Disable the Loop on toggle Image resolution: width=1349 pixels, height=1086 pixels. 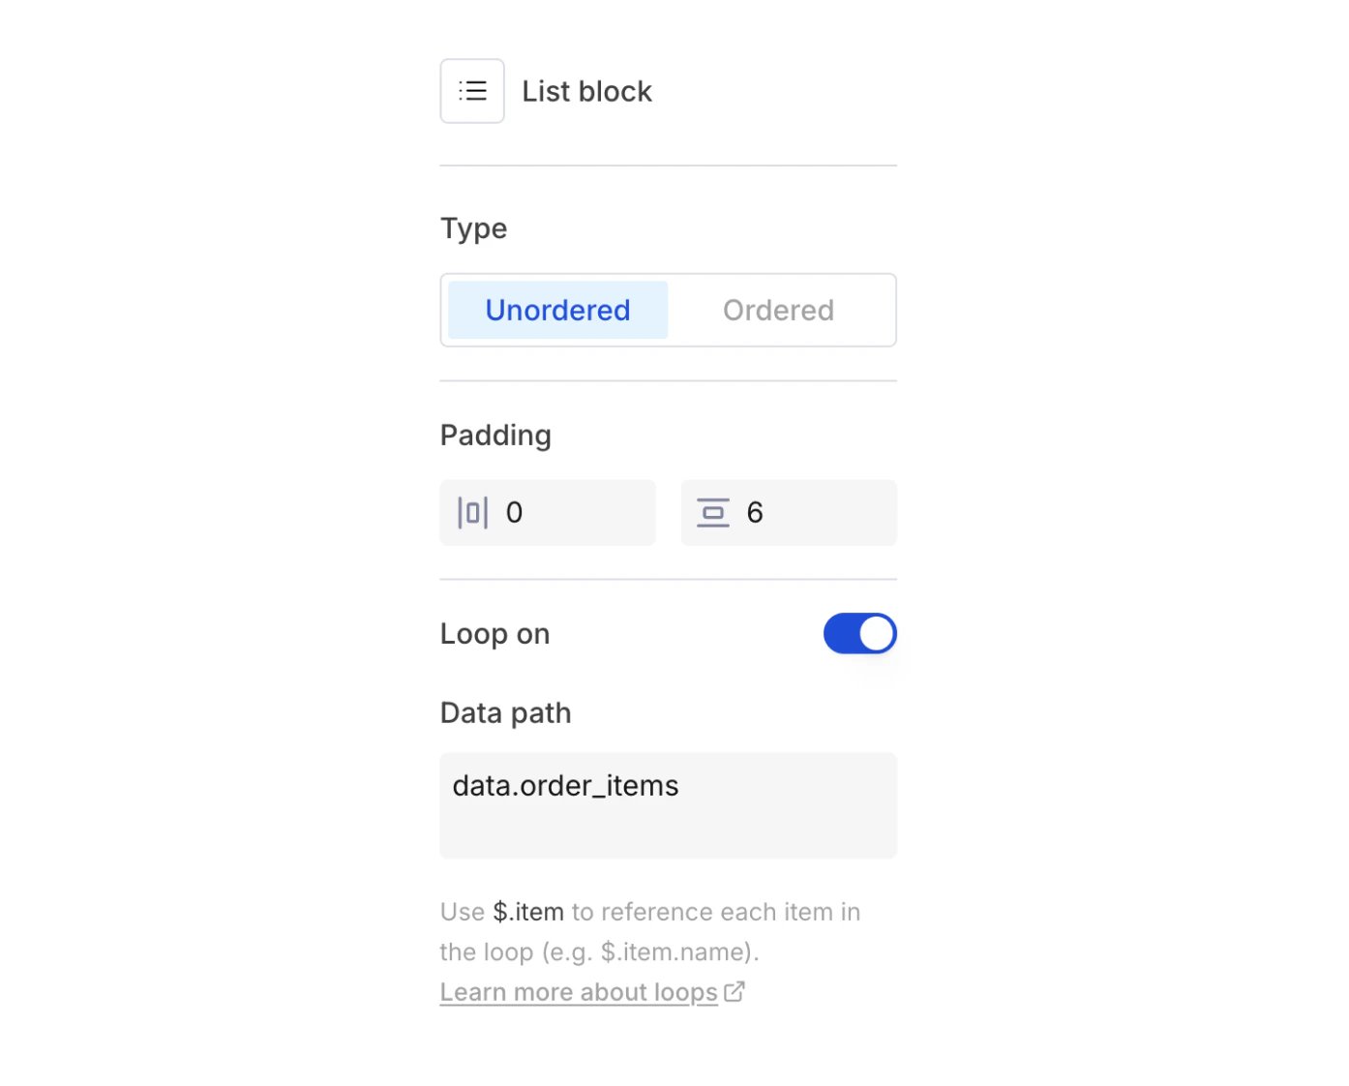(859, 633)
